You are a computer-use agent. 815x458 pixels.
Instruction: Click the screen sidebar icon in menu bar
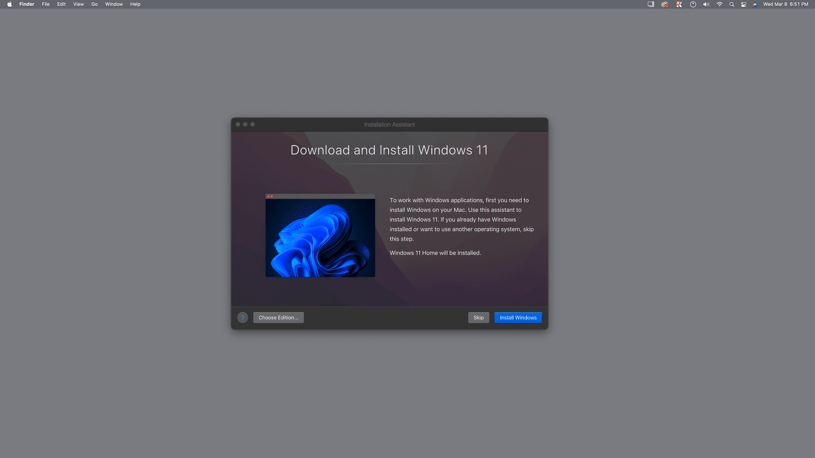pyautogui.click(x=651, y=4)
